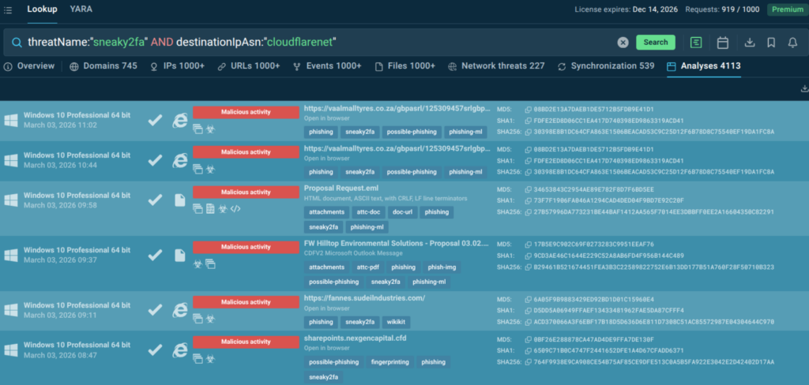
Task: Open the fannes.sudeilndustries.com analysis link
Action: 364,297
